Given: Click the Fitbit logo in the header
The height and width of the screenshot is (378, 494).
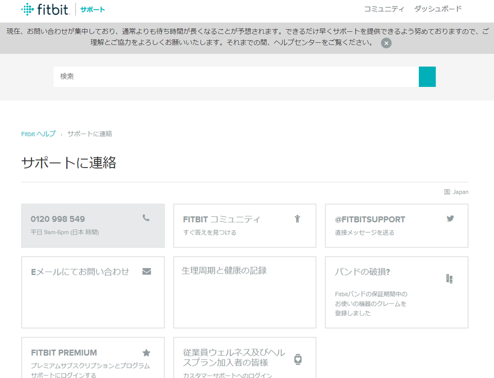Looking at the screenshot, I should click(45, 9).
